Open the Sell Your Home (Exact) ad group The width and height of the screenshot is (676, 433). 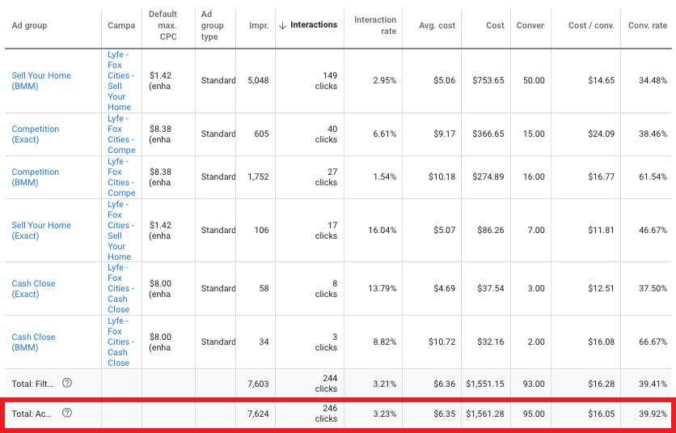pos(41,230)
